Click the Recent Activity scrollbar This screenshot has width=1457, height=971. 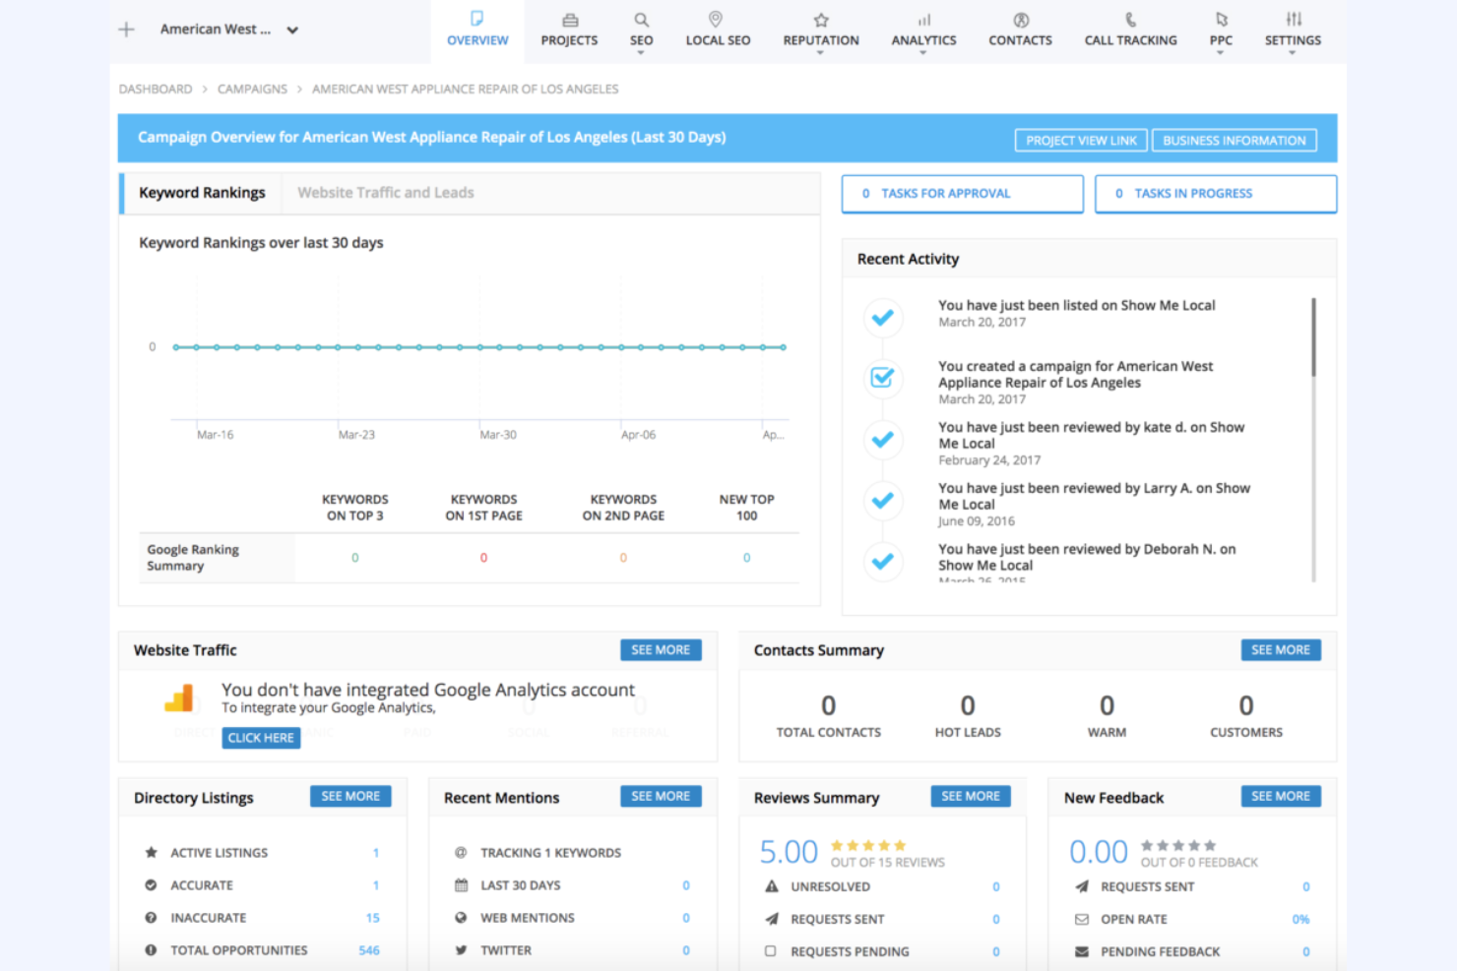(x=1313, y=336)
